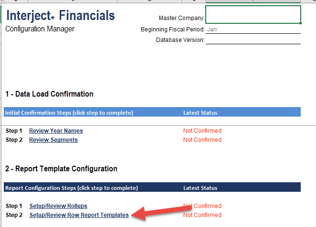The height and width of the screenshot is (227, 316).
Task: Click Latest Status in the light blue header
Action: click(x=200, y=113)
